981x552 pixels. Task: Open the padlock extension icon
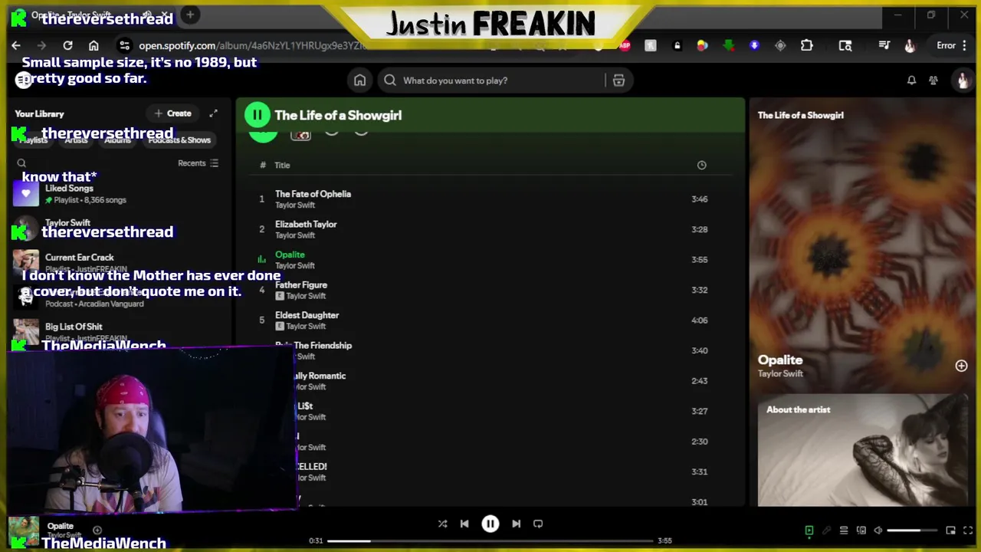pos(677,45)
